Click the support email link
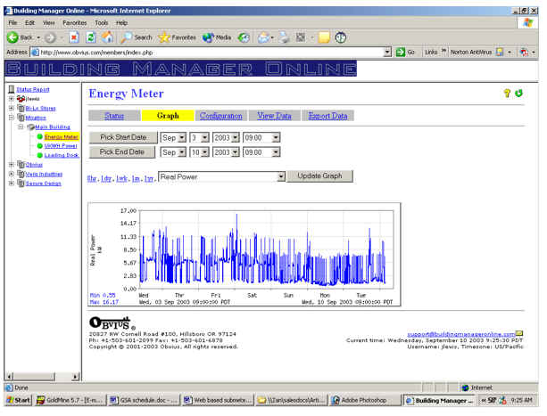 coord(461,334)
